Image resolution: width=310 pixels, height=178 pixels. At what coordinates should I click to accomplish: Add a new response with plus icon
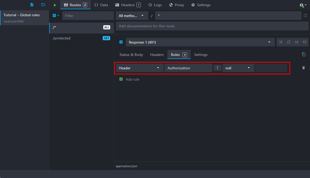click(121, 42)
